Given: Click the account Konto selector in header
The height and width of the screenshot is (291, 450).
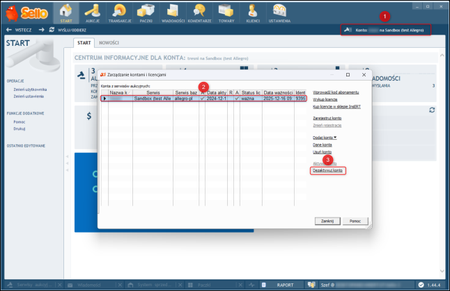Looking at the screenshot, I should [x=386, y=30].
